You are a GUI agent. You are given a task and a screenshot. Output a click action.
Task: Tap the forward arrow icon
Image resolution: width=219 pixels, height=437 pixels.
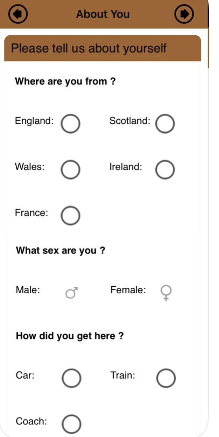point(184,14)
